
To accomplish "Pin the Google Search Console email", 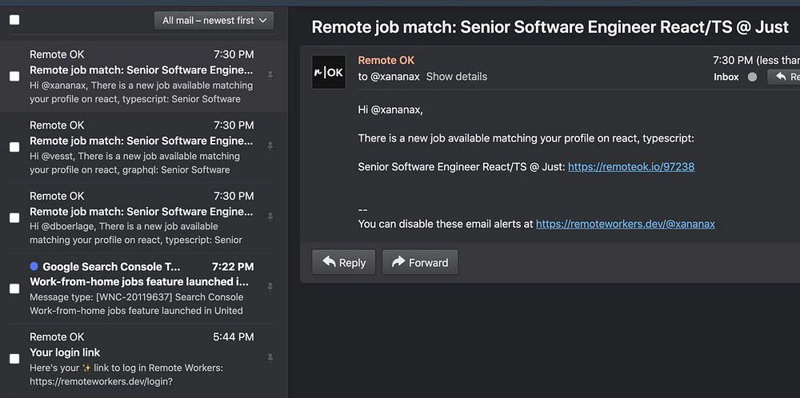I will [270, 287].
